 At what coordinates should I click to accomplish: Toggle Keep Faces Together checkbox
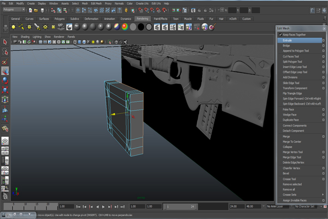click(x=280, y=34)
